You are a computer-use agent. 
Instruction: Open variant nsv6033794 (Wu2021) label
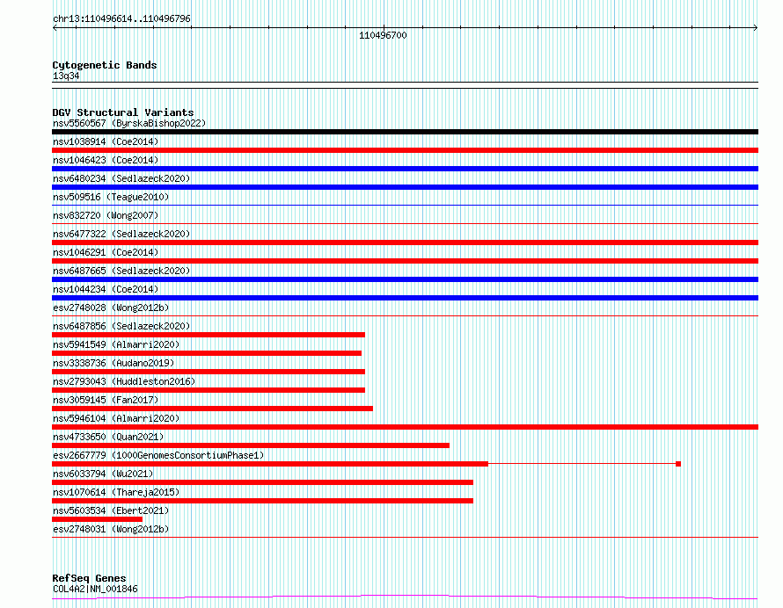coord(103,474)
